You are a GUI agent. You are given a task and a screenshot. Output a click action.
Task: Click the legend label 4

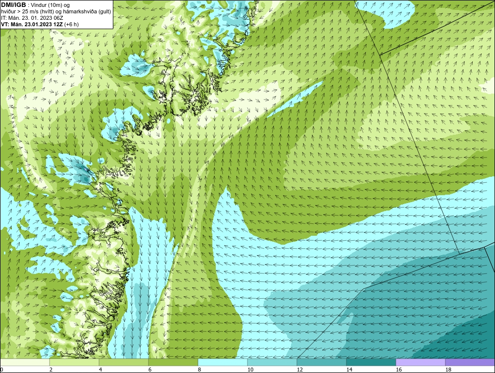coord(100,370)
